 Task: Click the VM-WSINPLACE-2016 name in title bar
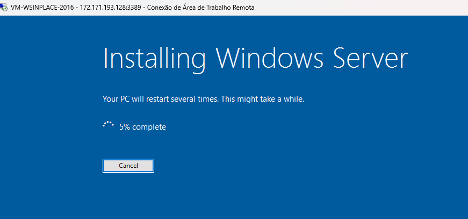tap(42, 8)
